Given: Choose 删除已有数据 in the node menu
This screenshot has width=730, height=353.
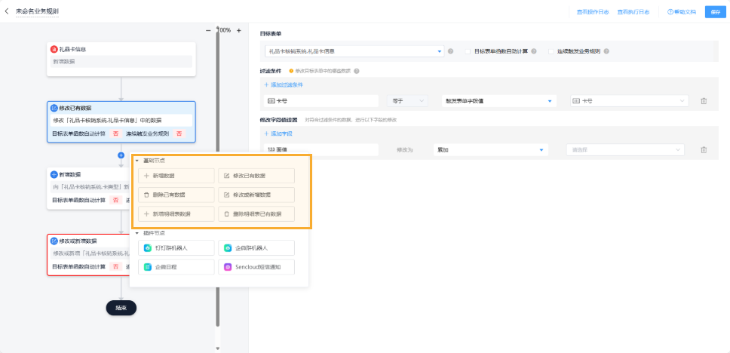Looking at the screenshot, I should point(176,195).
